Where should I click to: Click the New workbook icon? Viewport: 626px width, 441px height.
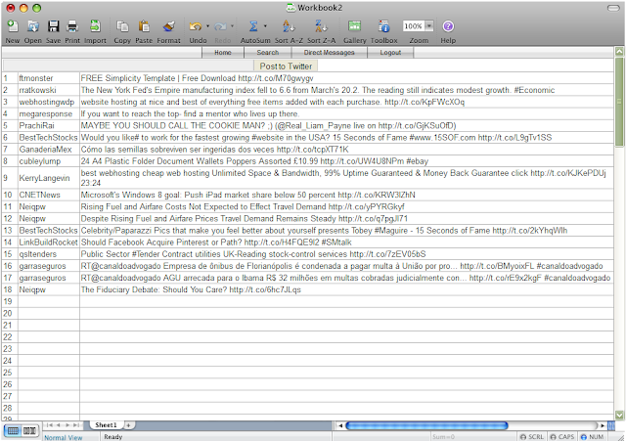[x=13, y=26]
